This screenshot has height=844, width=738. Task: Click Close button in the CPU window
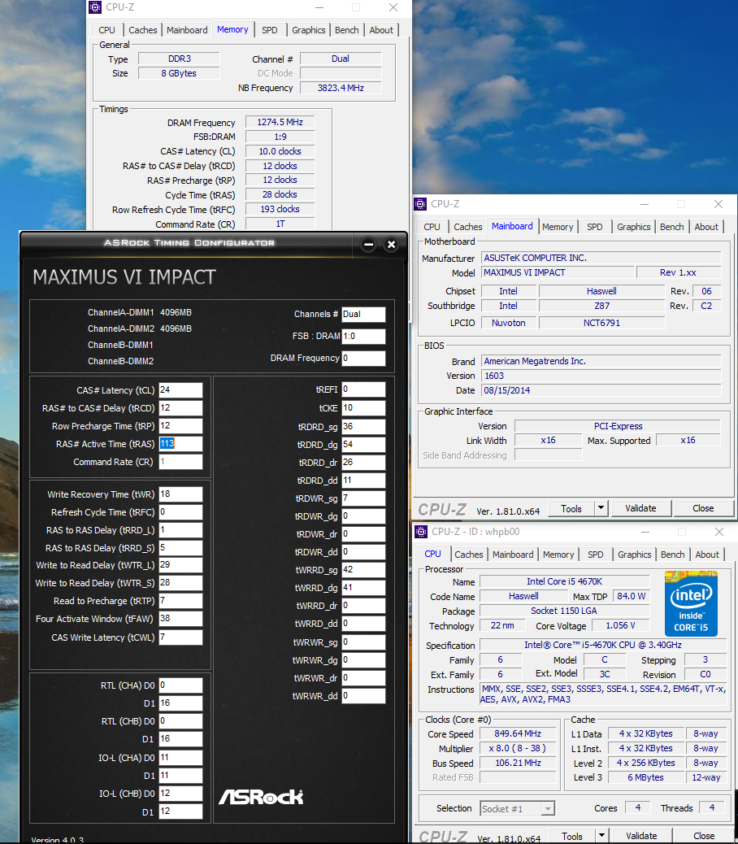click(704, 835)
